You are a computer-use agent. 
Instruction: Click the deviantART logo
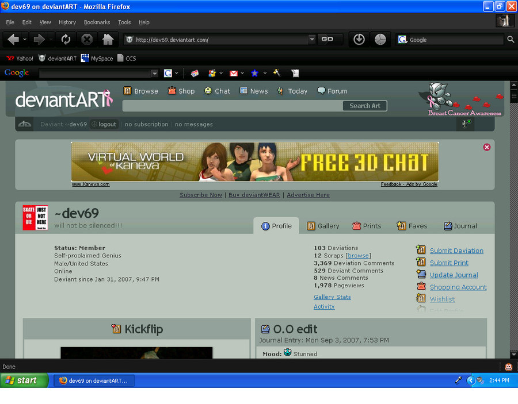pos(64,99)
